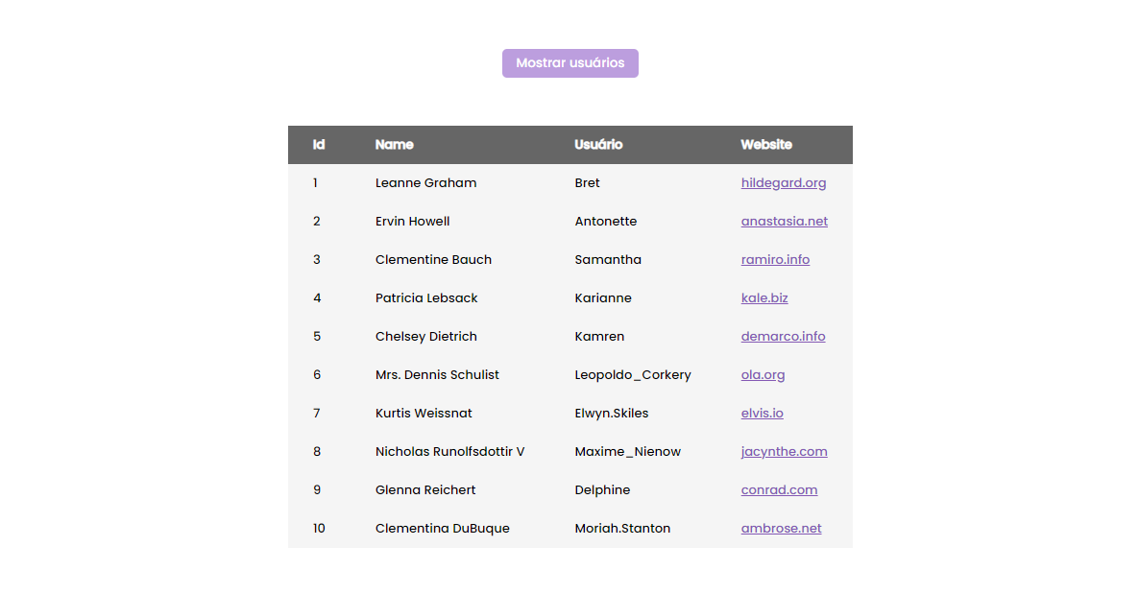Follow the kale.biz link

764,298
